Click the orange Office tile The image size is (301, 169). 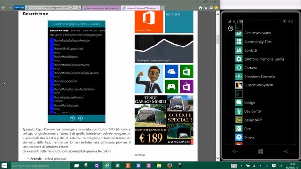(149, 22)
